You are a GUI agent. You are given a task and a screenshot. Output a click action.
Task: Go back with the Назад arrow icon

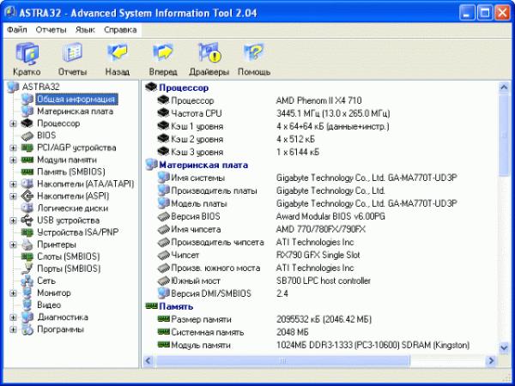118,52
